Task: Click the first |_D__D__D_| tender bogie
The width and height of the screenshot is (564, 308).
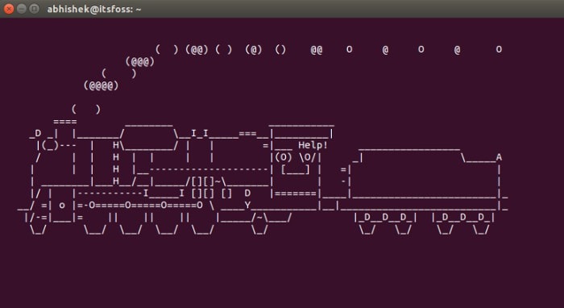Action: coord(385,218)
